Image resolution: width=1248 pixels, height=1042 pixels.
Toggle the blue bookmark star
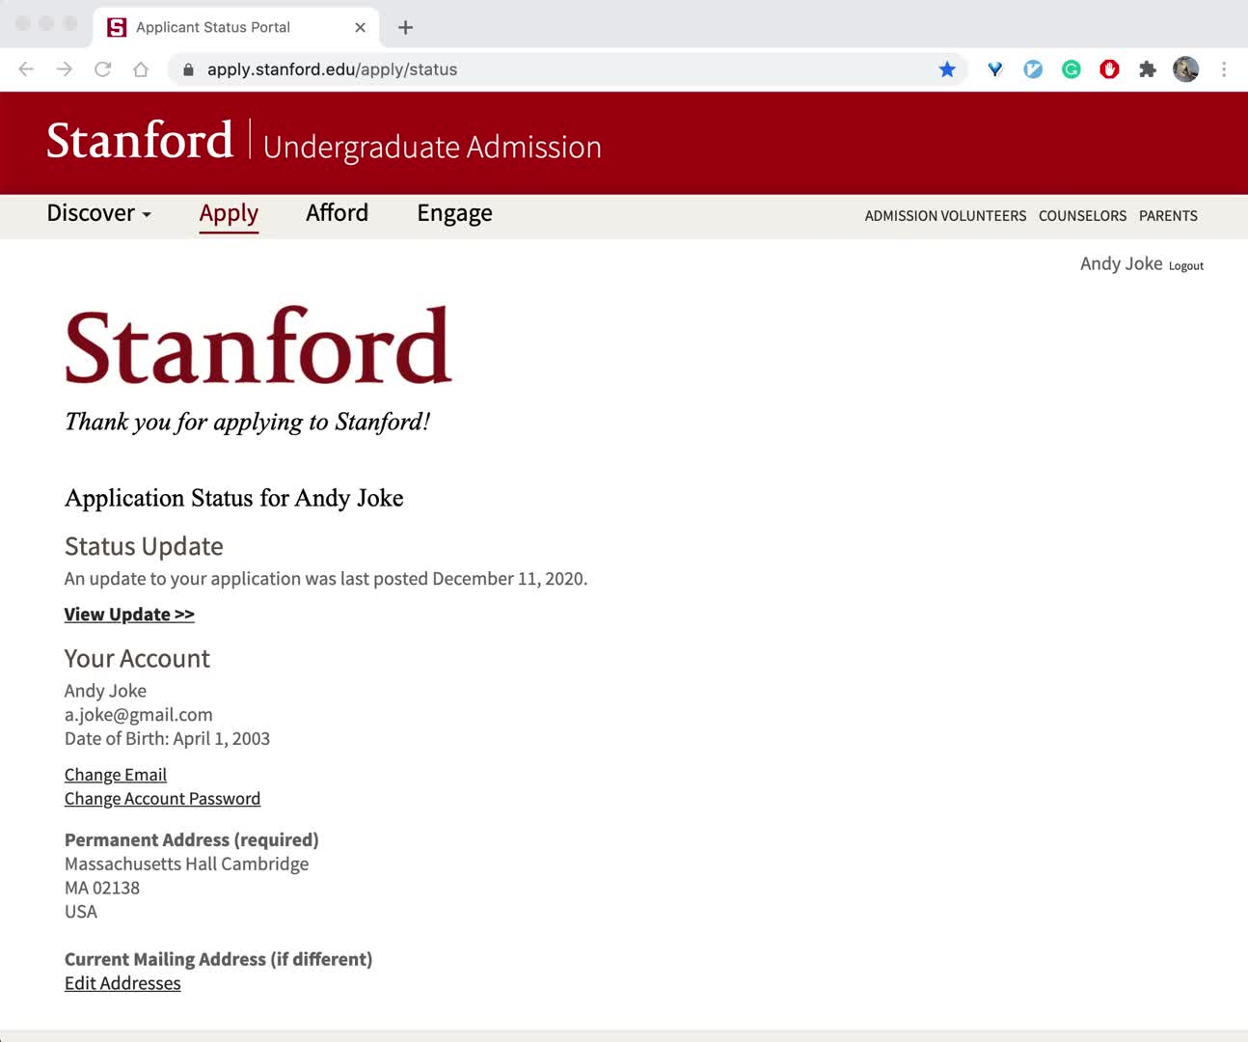pyautogui.click(x=947, y=69)
